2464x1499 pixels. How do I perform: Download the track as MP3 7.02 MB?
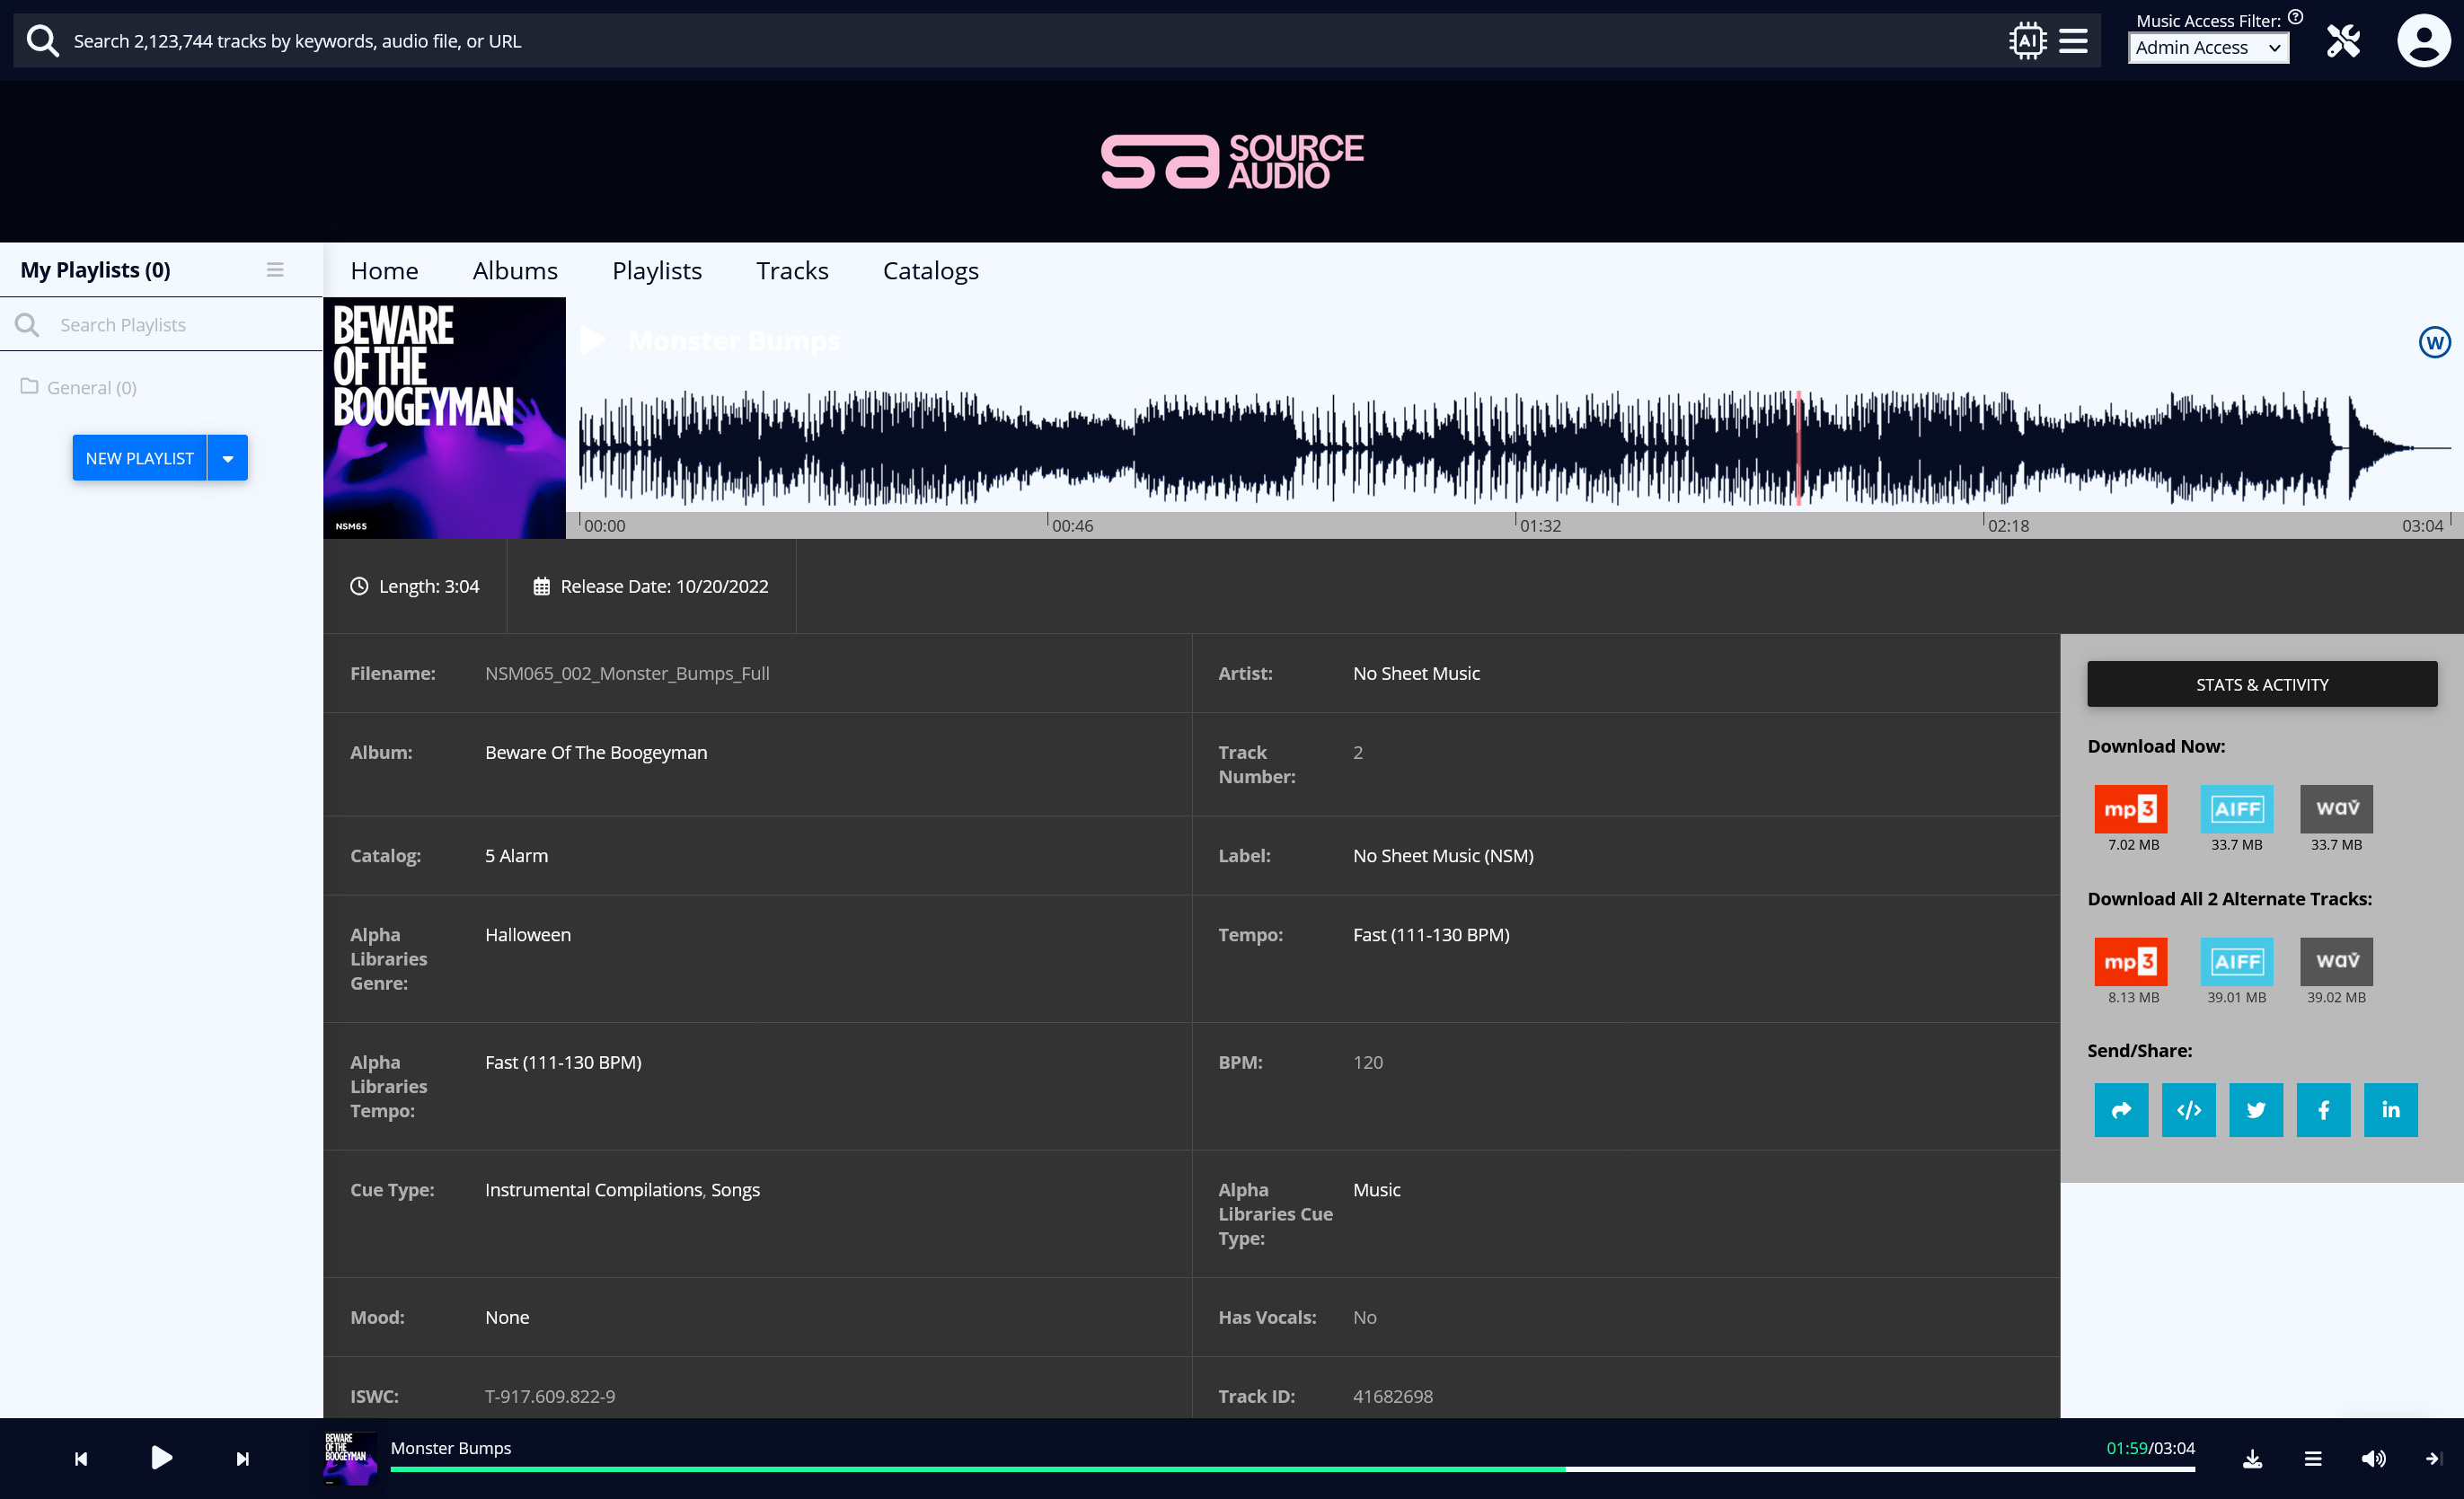tap(2130, 809)
